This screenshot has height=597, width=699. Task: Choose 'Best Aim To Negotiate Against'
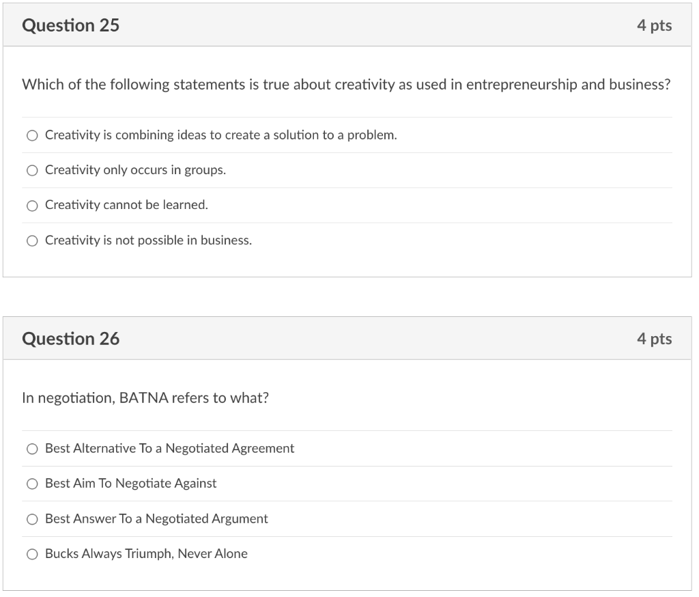(x=32, y=484)
